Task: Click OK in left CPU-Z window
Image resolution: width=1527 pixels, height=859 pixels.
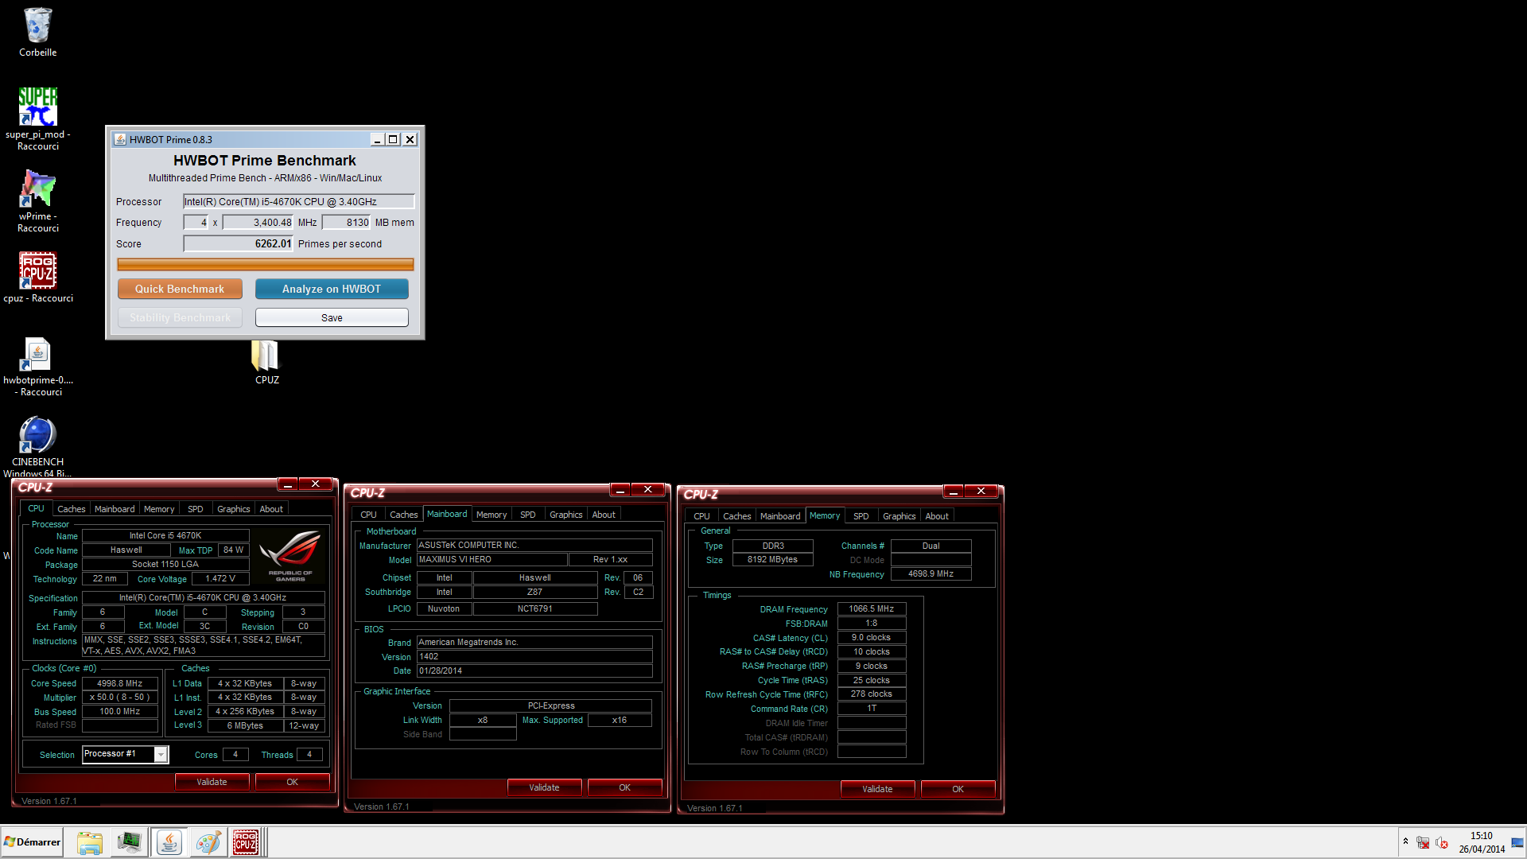Action: [x=292, y=782]
